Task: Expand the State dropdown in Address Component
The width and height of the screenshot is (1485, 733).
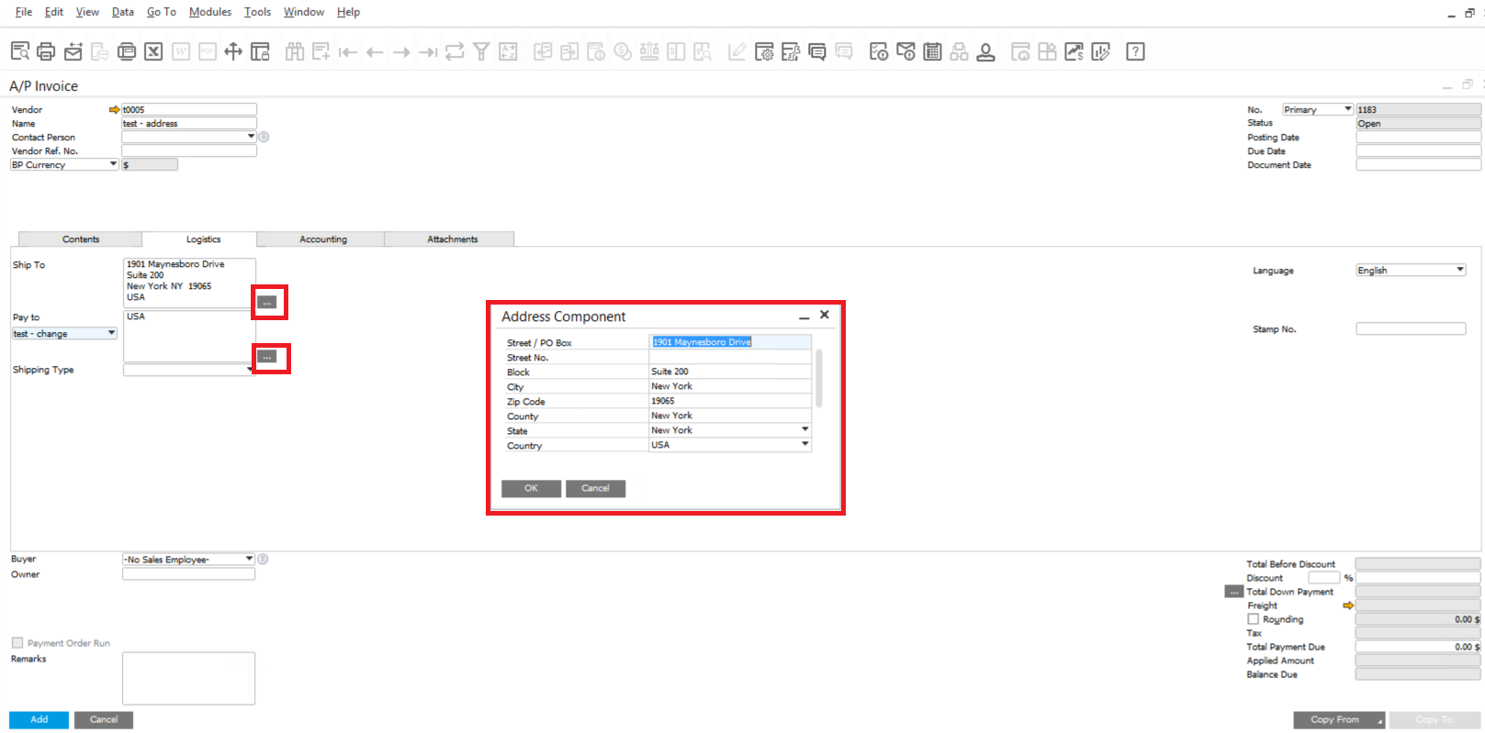Action: (804, 429)
